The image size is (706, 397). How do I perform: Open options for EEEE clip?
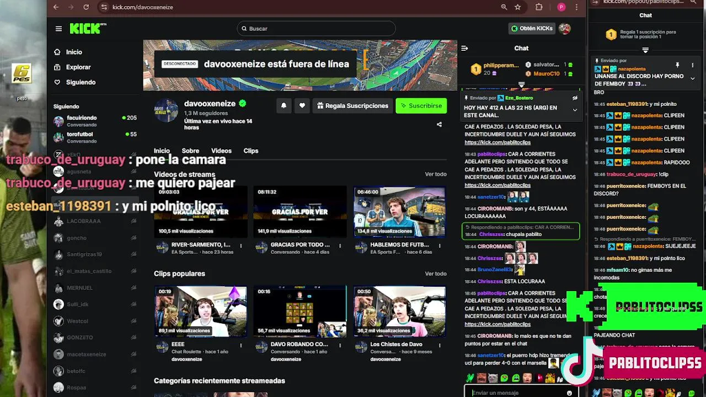pos(241,345)
